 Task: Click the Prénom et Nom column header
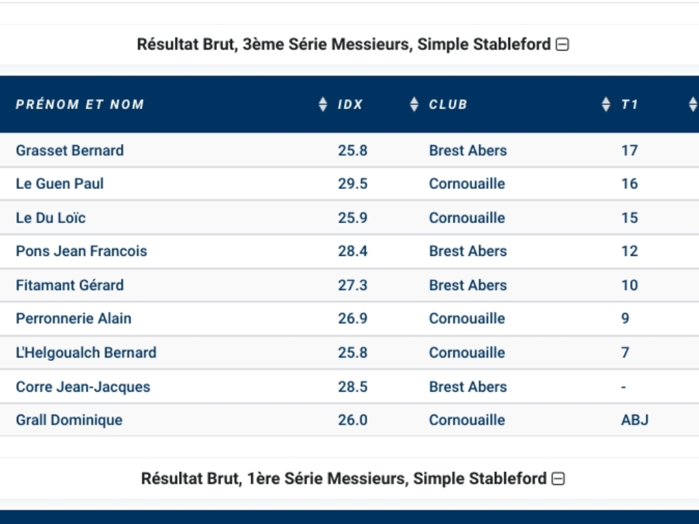[80, 104]
